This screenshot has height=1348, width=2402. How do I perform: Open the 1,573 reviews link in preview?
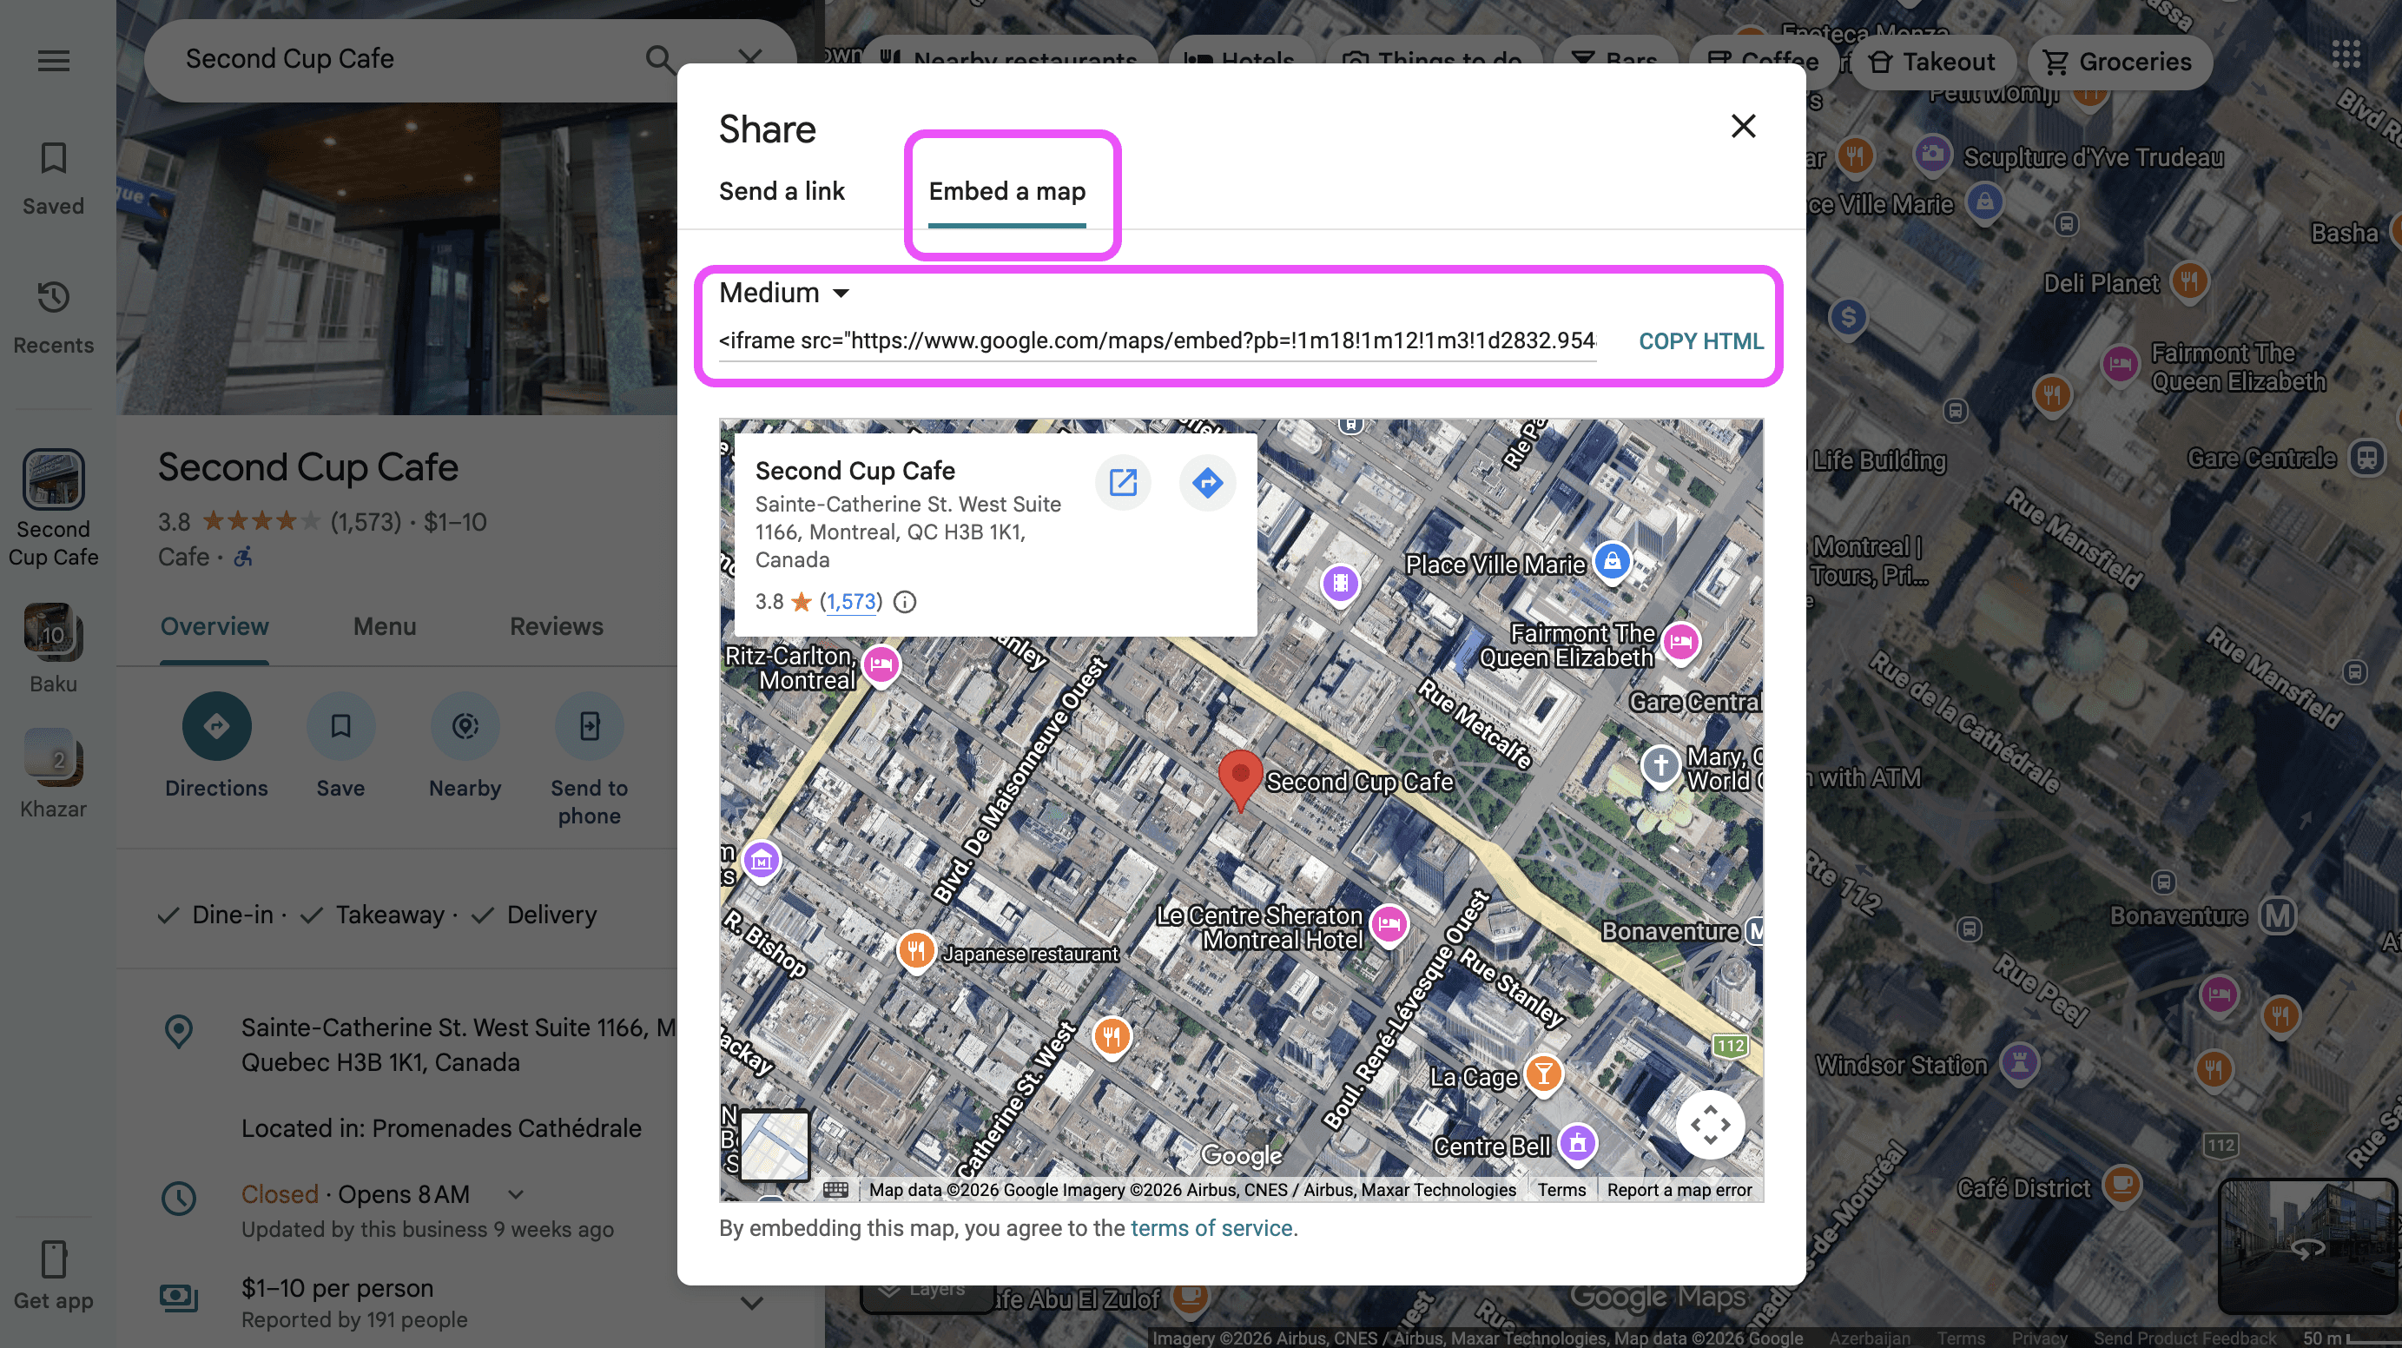pyautogui.click(x=851, y=602)
